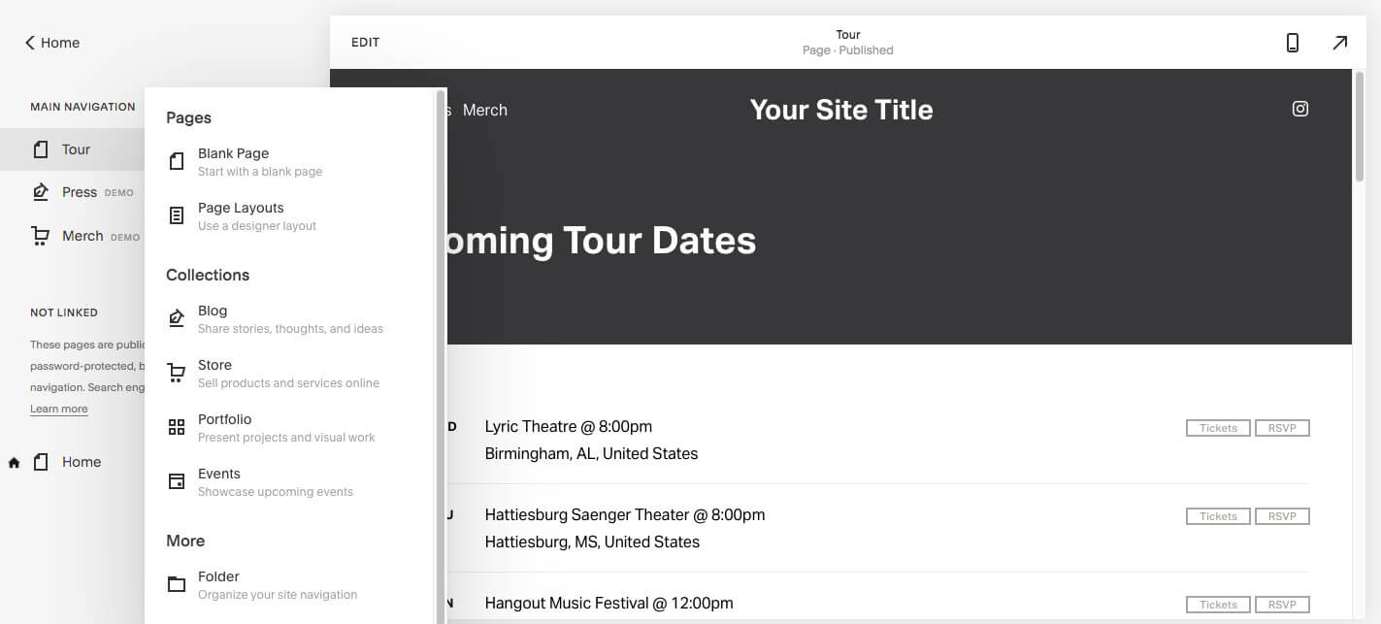Select Tour in the main navigation
Viewport: 1381px width, 624px height.
pos(76,148)
